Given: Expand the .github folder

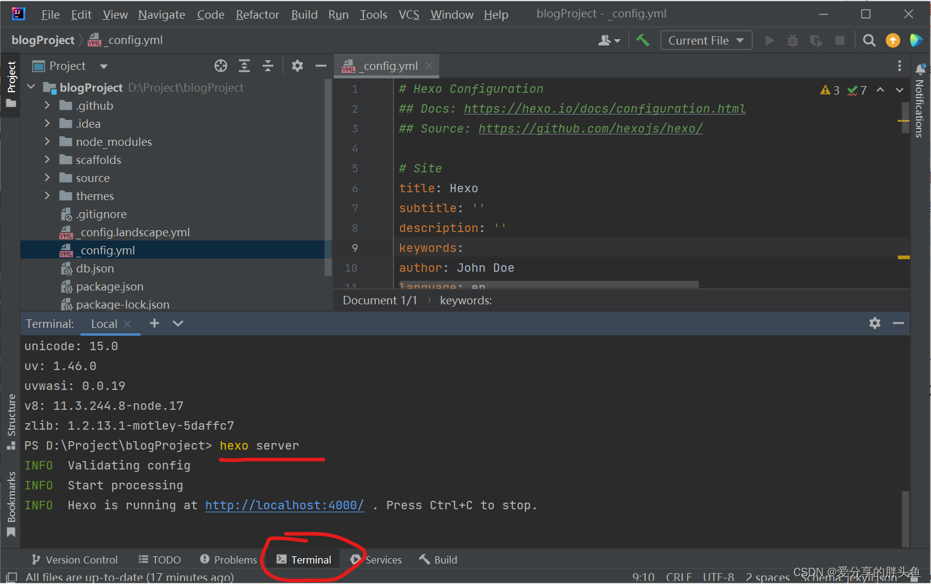Looking at the screenshot, I should [47, 105].
